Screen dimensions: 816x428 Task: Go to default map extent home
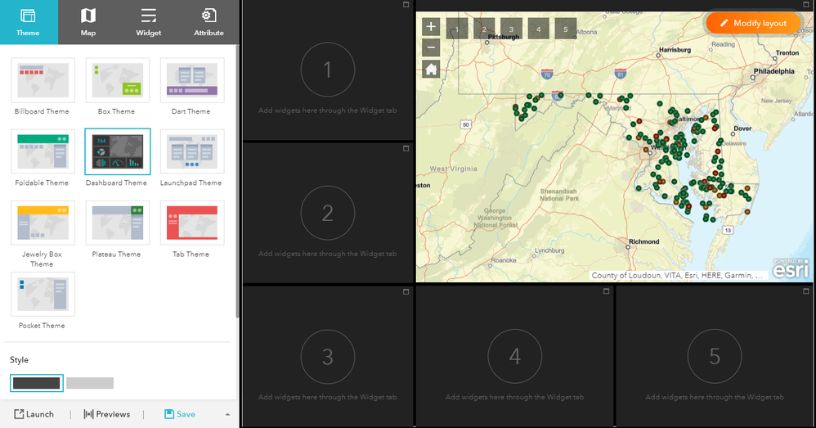431,69
